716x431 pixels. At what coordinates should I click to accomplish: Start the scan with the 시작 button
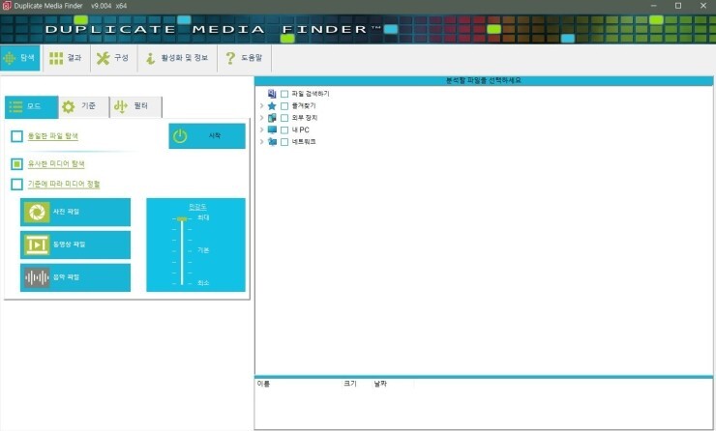(x=207, y=136)
